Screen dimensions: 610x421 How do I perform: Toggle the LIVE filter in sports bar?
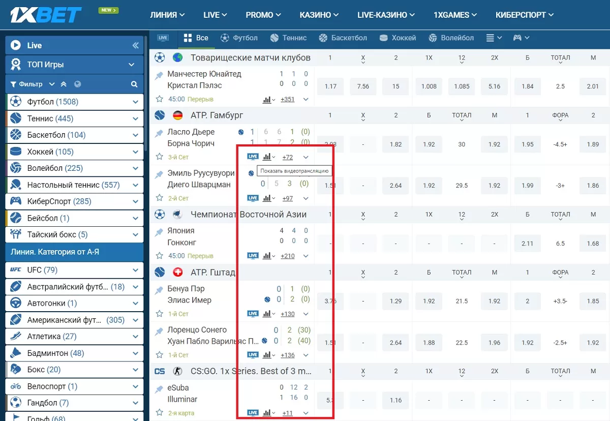(x=163, y=38)
